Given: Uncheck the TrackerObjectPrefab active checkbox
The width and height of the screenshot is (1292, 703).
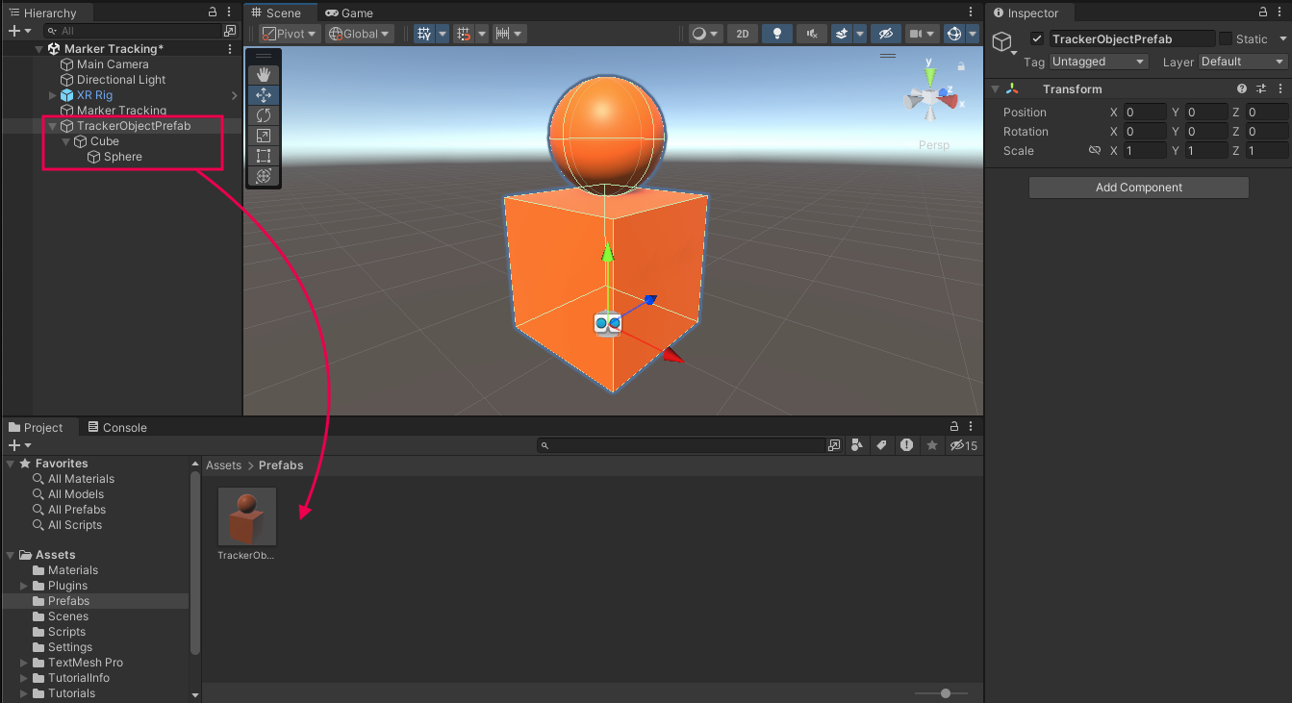Looking at the screenshot, I should (x=1036, y=39).
